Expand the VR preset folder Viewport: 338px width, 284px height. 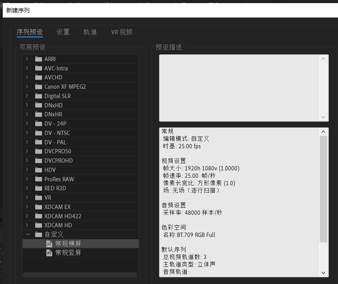tap(27, 198)
